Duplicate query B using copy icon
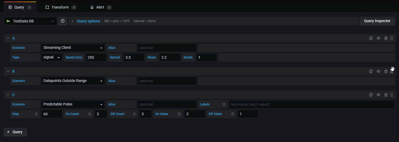Image resolution: width=399 pixels, height=142 pixels. click(x=371, y=71)
